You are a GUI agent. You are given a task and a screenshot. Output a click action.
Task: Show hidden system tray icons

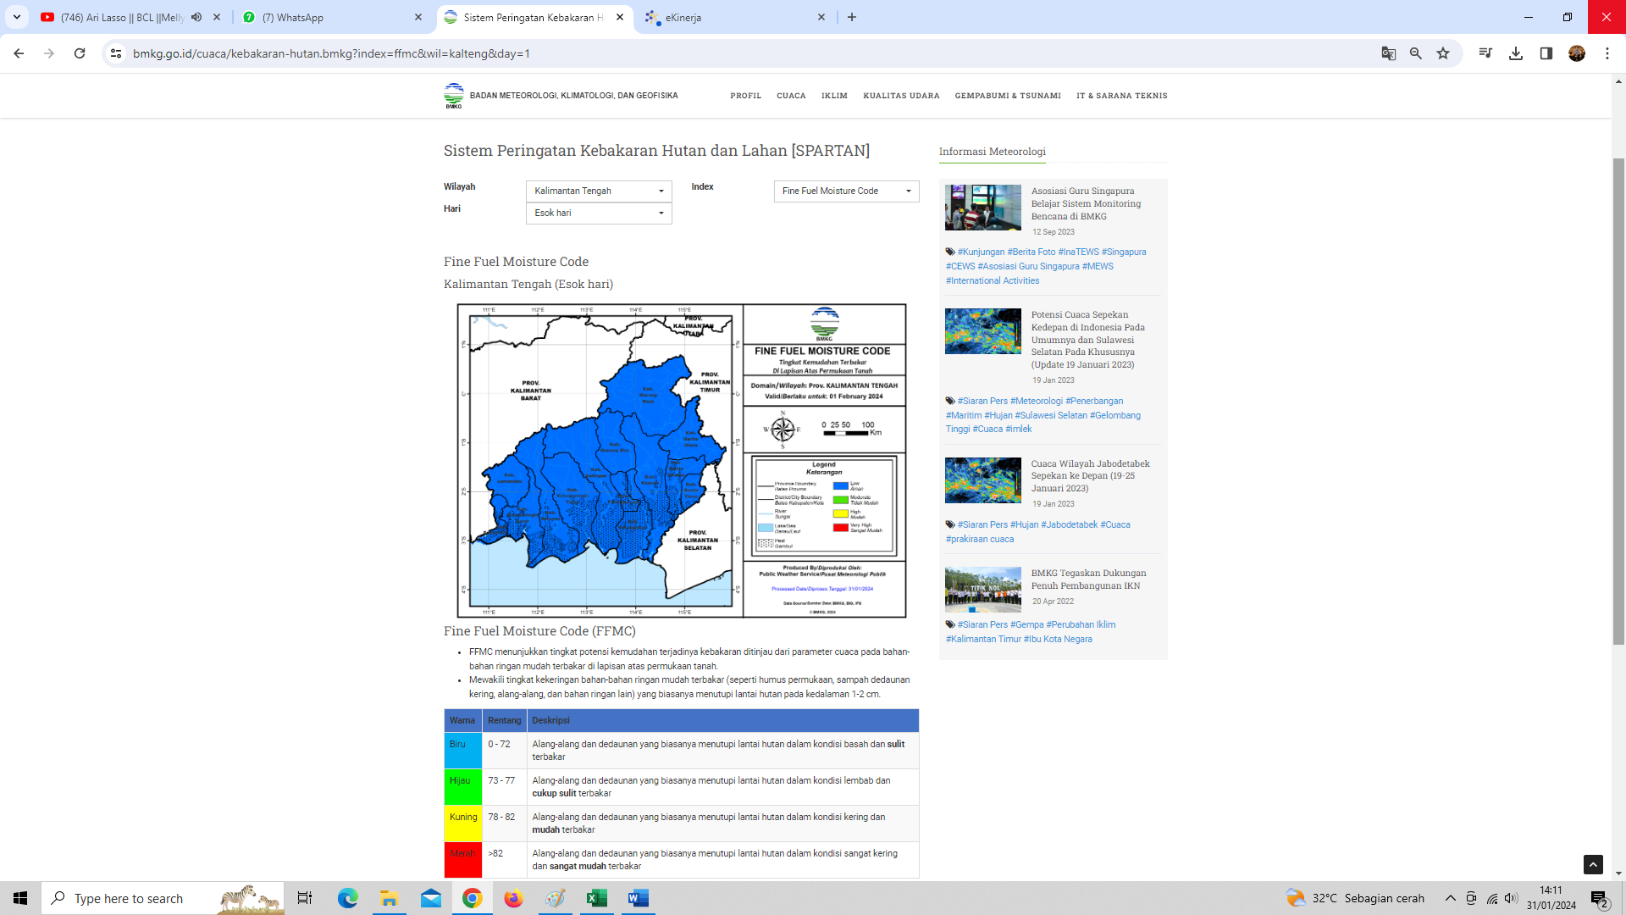pos(1451,898)
